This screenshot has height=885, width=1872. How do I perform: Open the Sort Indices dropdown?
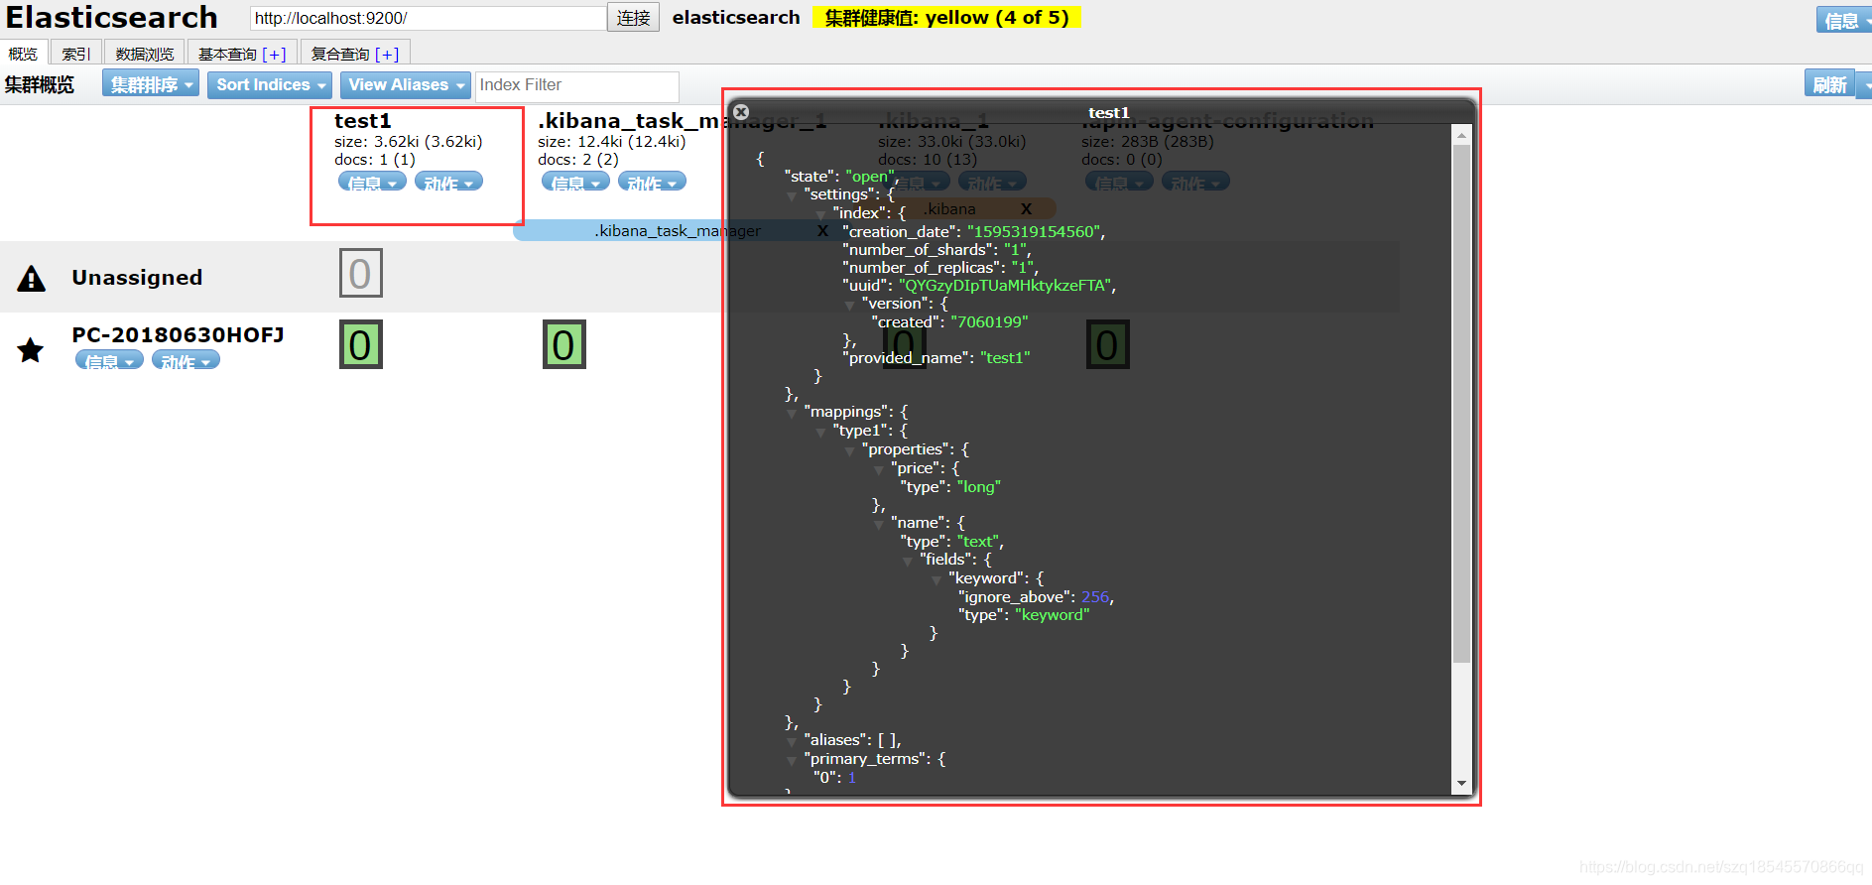[x=270, y=84]
